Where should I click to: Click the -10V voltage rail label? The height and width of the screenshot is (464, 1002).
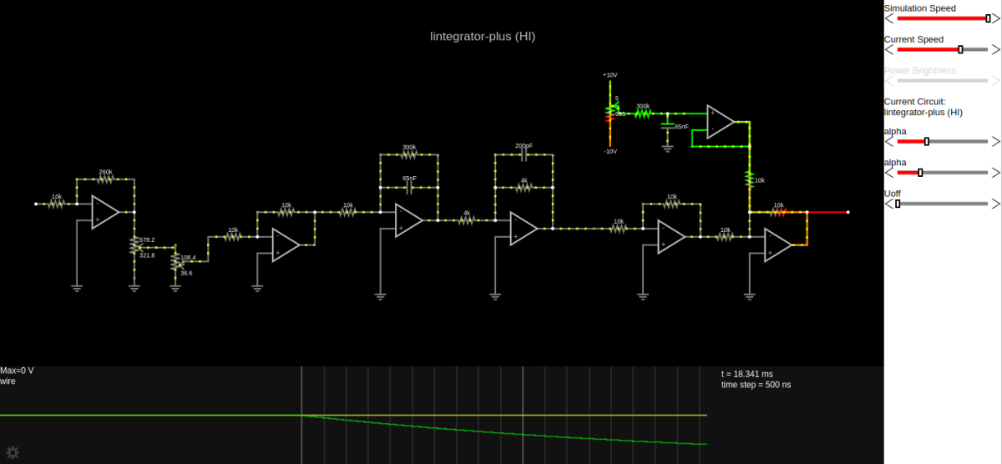tap(610, 151)
